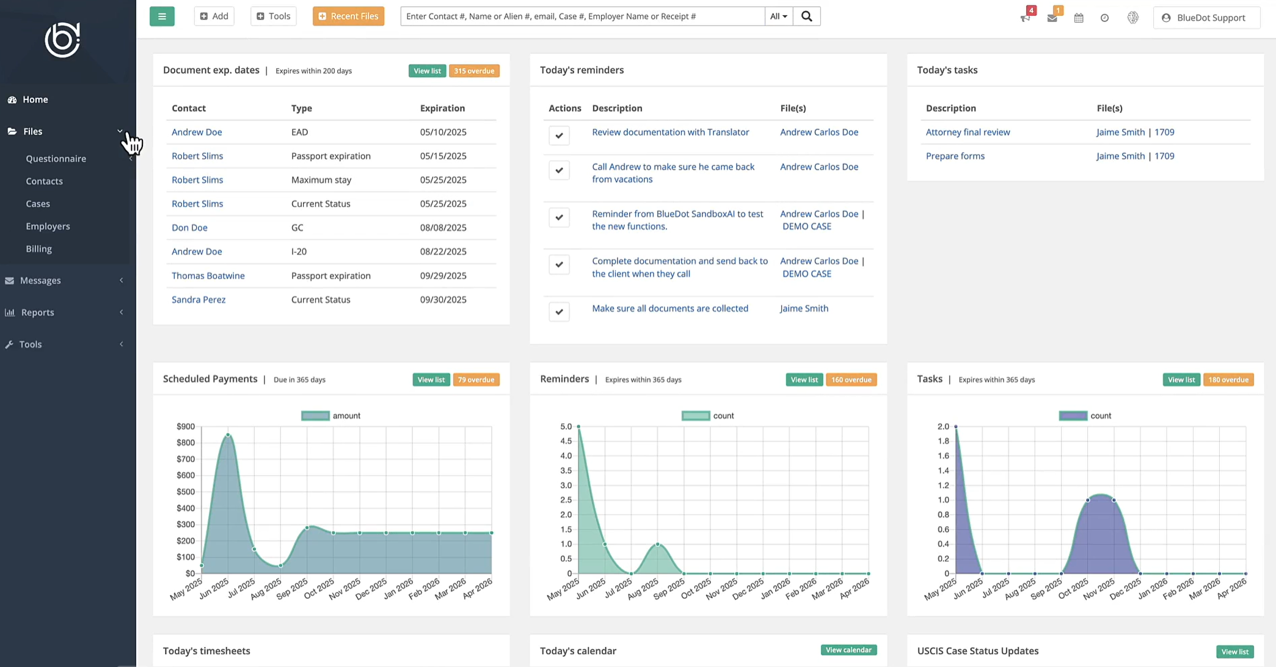This screenshot has height=667, width=1276.
Task: Toggle the 'amount' legend on Scheduled Payments chart
Action: (x=330, y=415)
